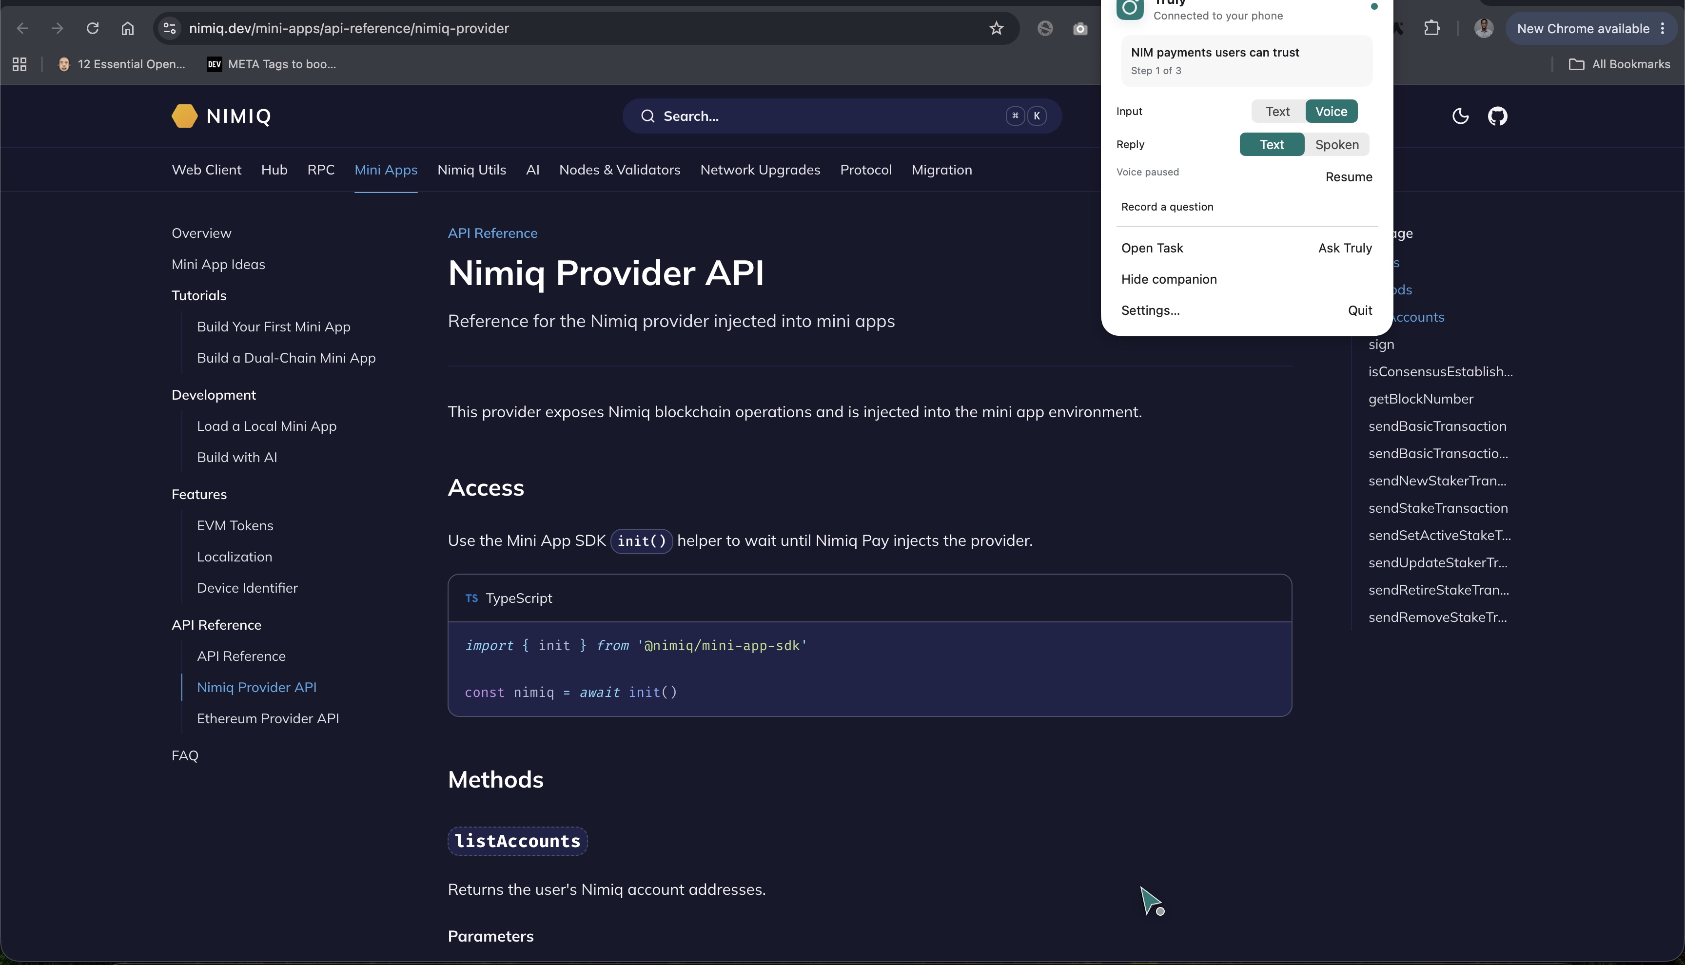The height and width of the screenshot is (965, 1685).
Task: Open Build a Dual-Chain Mini App
Action: point(286,358)
